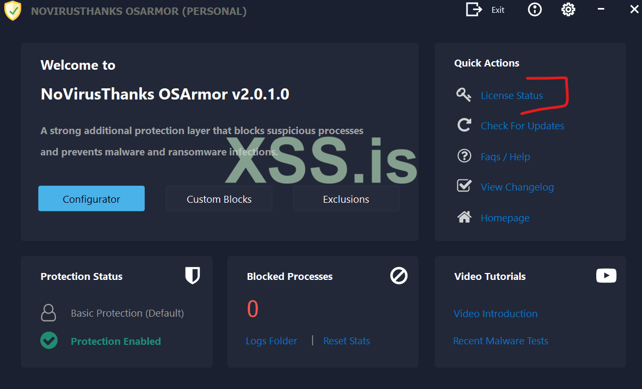The width and height of the screenshot is (642, 389).
Task: Click the key icon beside License Status
Action: (464, 95)
